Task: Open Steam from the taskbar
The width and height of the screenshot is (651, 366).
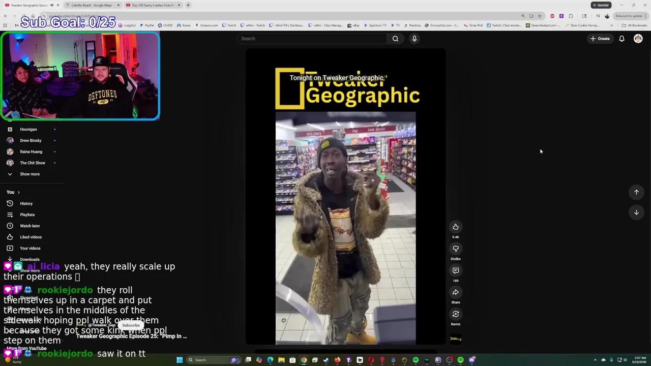Action: click(326, 360)
